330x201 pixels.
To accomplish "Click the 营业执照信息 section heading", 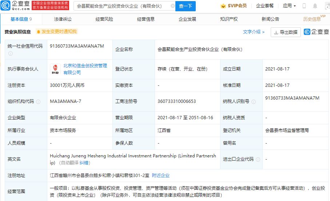I will [18, 32].
